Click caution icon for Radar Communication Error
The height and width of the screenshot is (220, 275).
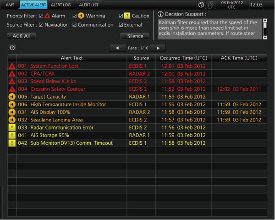click(12, 127)
